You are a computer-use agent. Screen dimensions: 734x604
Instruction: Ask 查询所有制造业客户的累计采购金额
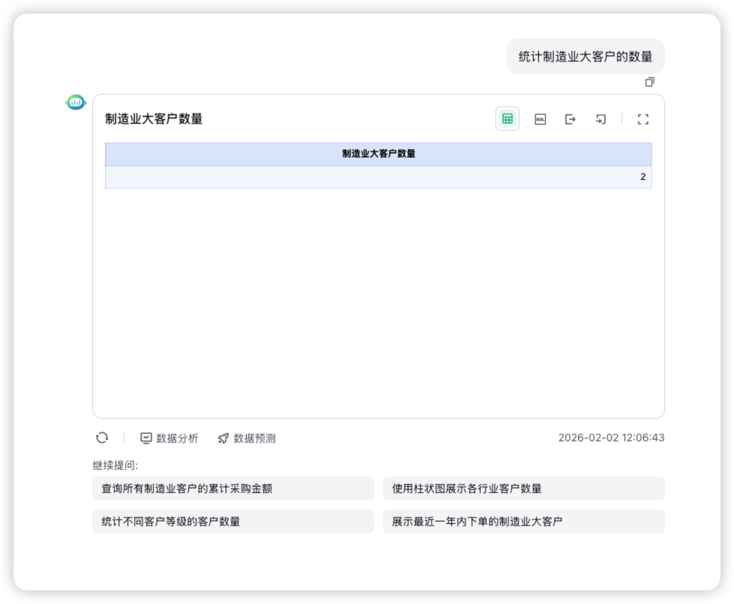pos(233,489)
